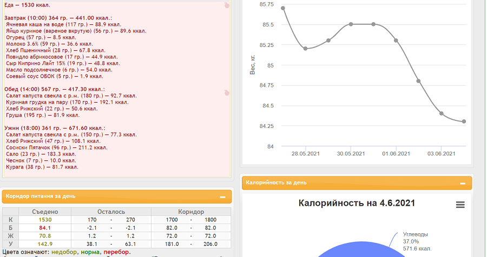Collapse the Коридор питания за день panel
Screen dimensions: 487x257
222,197
